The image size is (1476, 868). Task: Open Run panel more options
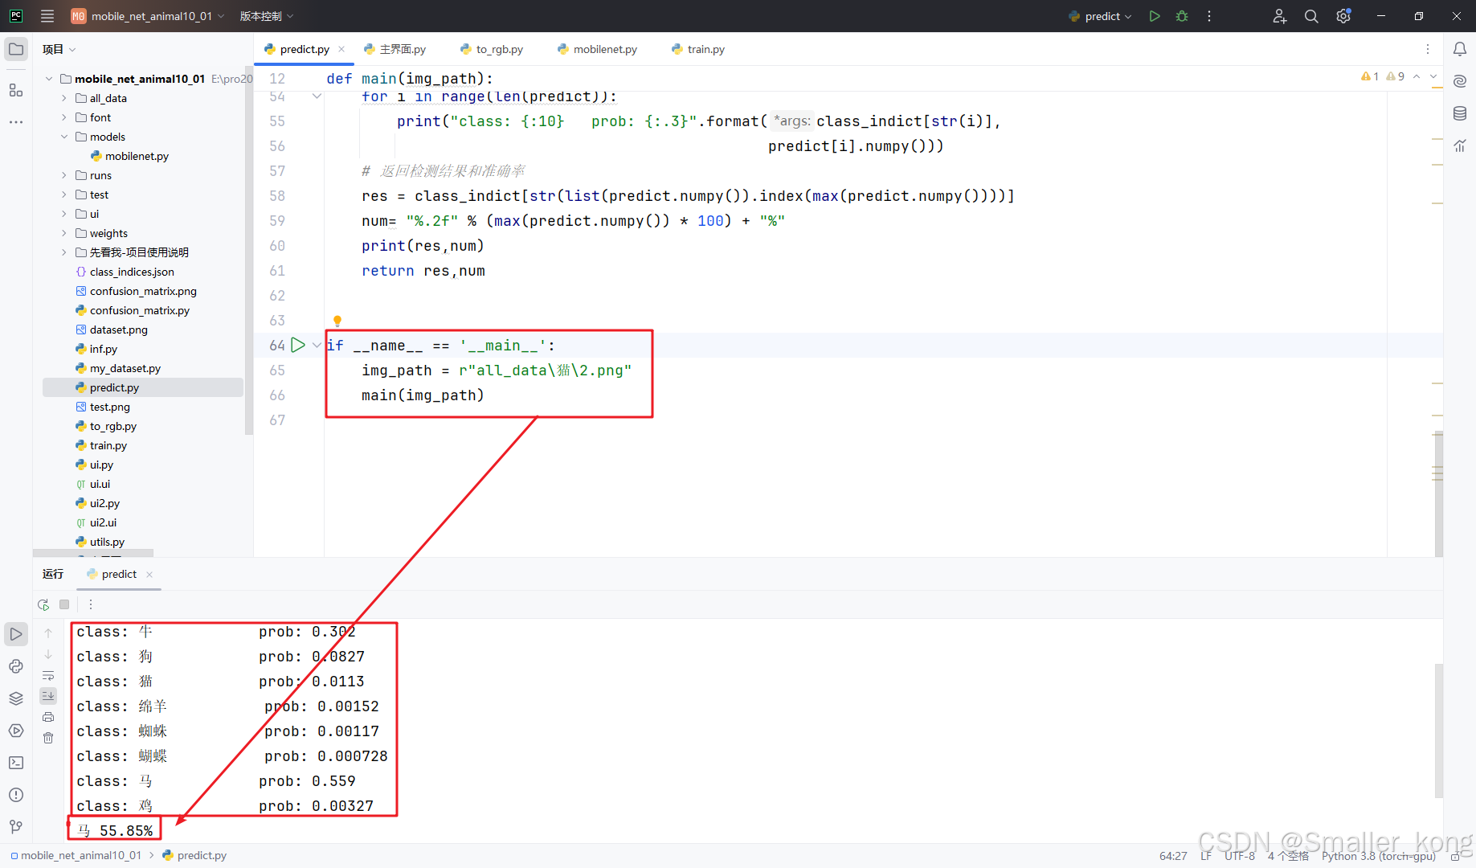[91, 604]
